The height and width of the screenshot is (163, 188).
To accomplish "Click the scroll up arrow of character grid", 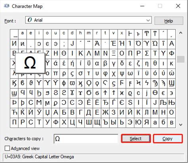I will (181, 33).
